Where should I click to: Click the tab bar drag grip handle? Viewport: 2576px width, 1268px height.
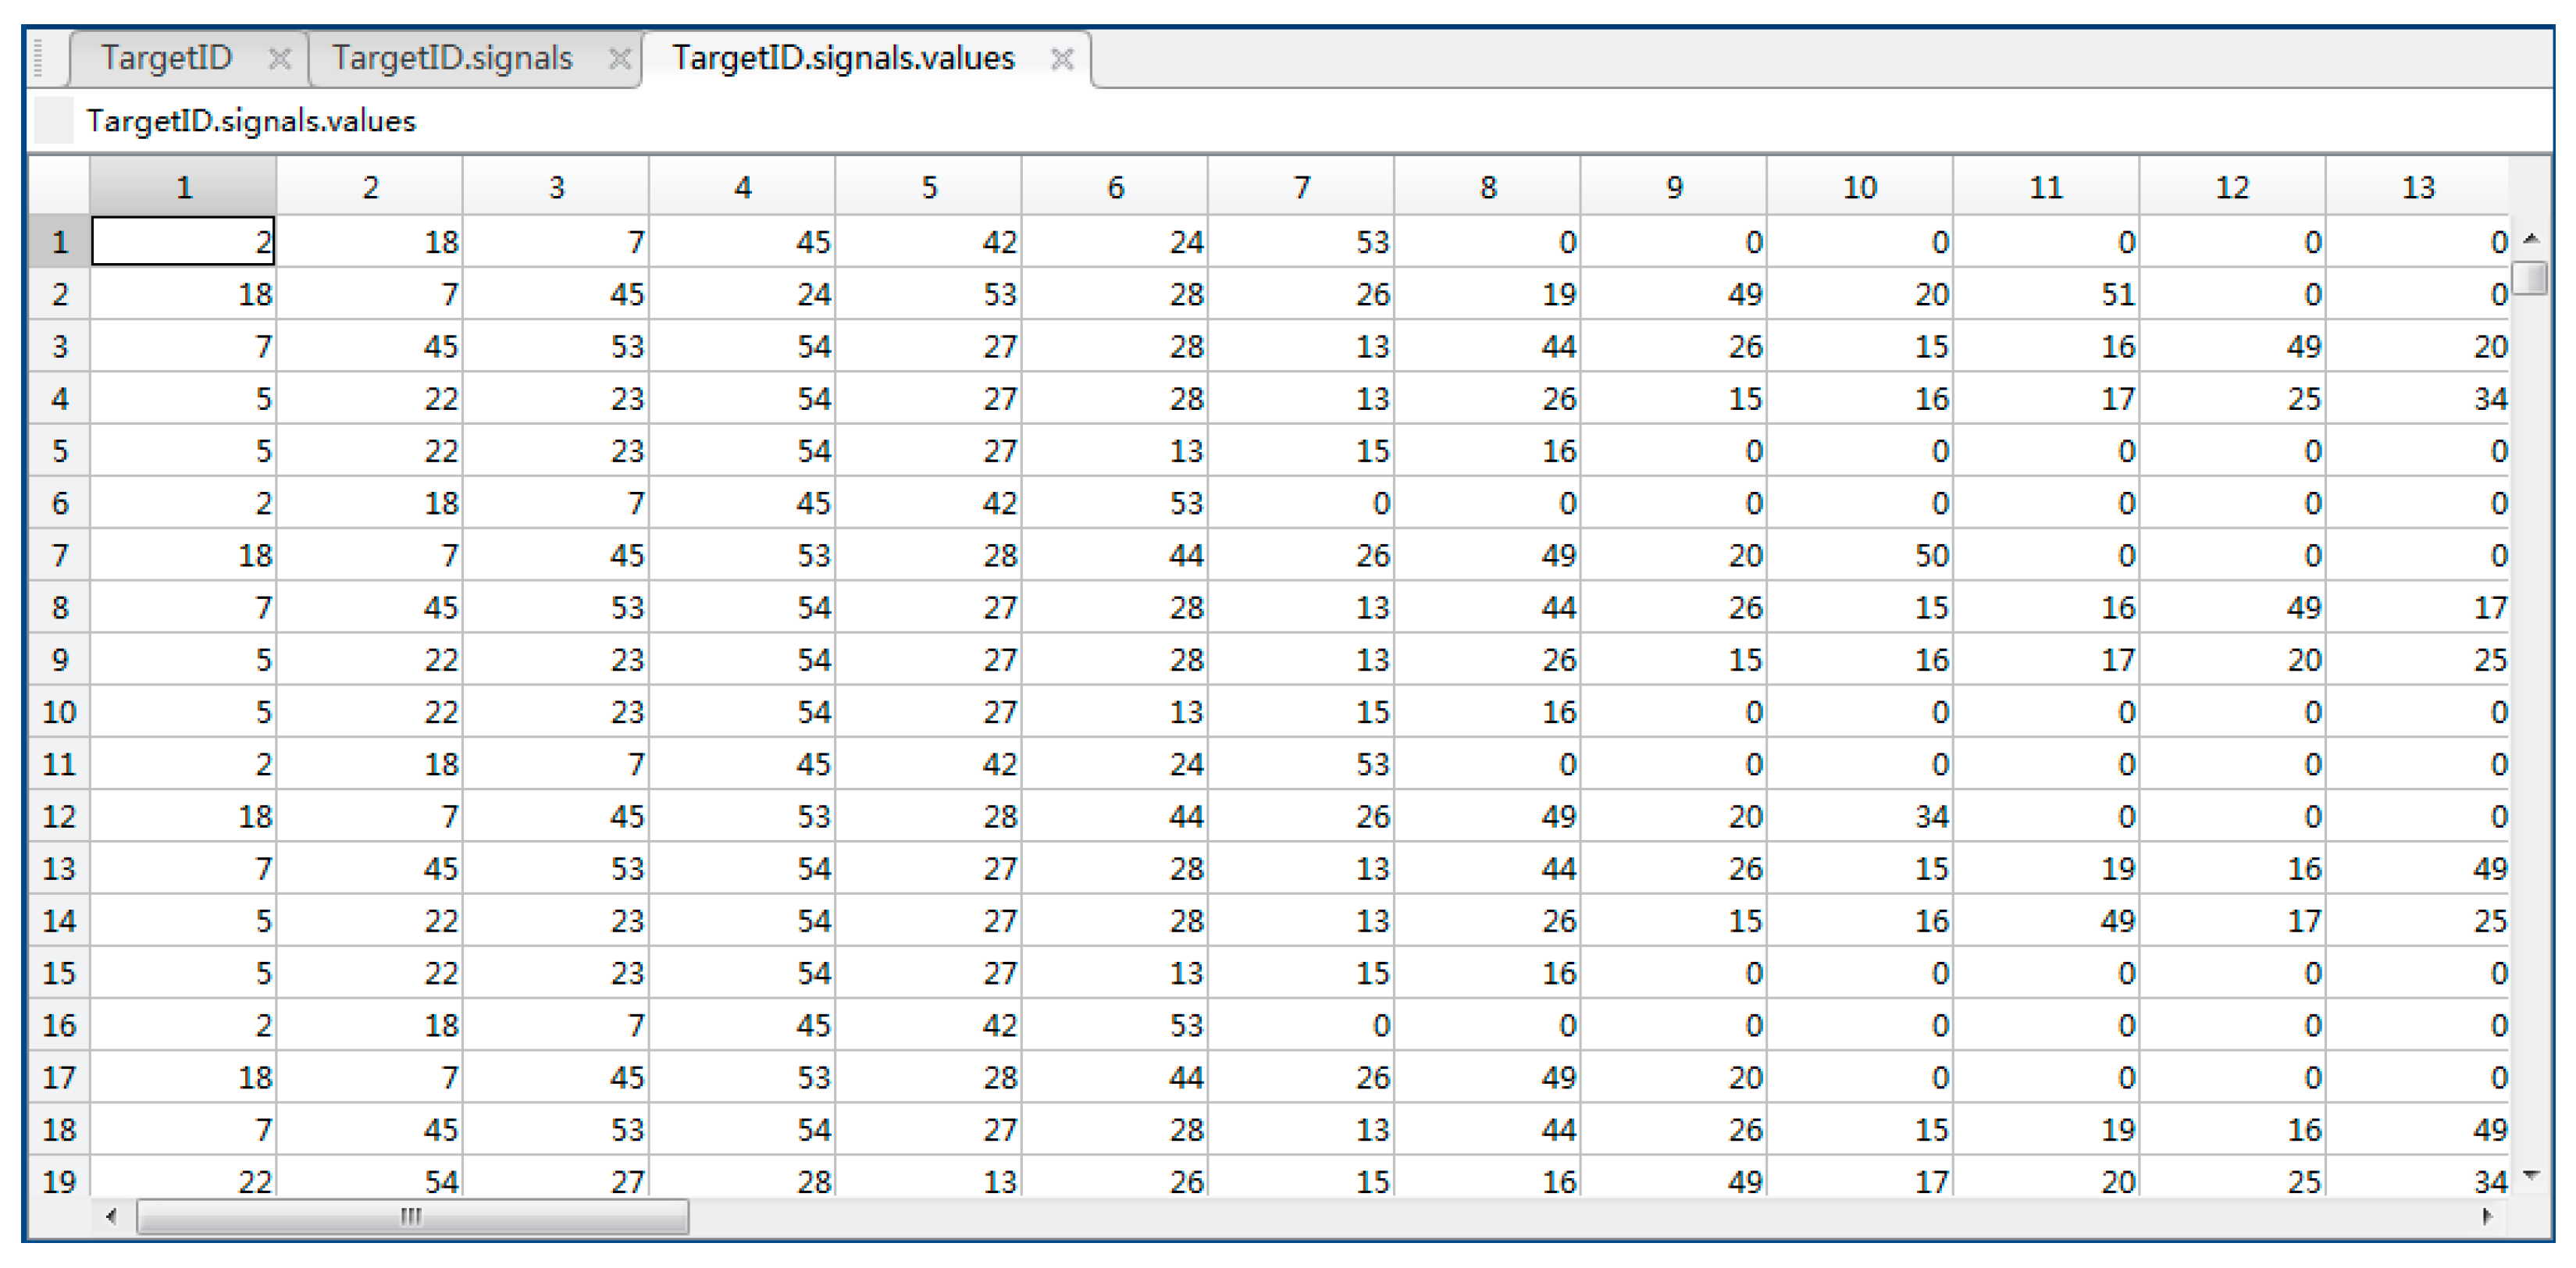click(x=40, y=58)
